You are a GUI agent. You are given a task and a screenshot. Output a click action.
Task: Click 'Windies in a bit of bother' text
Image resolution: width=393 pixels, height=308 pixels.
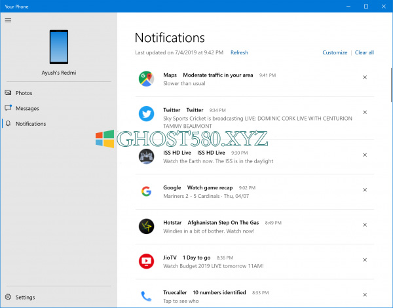point(209,231)
